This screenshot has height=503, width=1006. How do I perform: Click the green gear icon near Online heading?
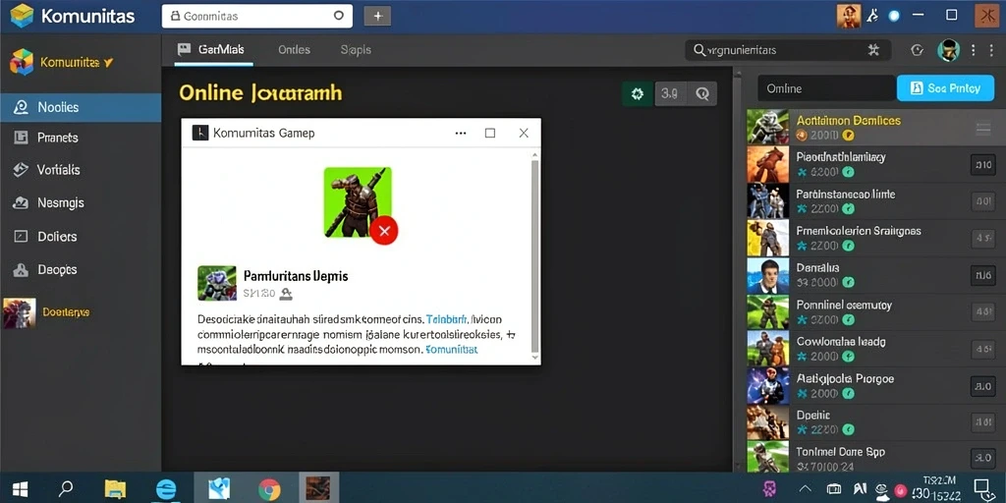pos(637,93)
